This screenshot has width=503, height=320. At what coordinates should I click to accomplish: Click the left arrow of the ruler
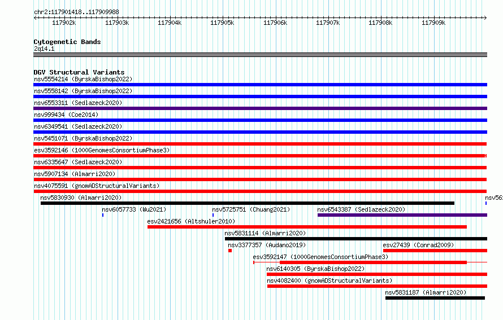point(35,17)
